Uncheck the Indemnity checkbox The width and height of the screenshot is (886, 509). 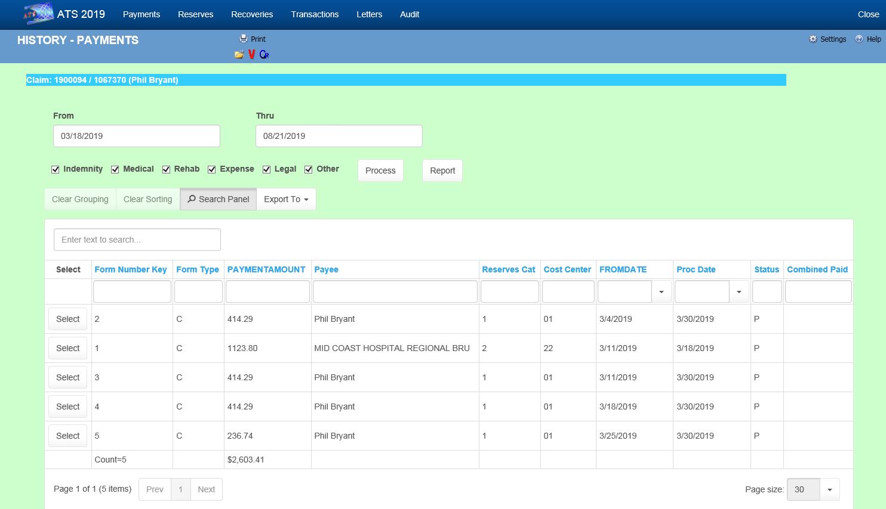pos(56,169)
